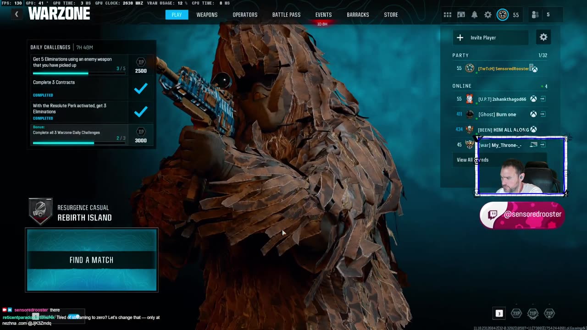587x330 pixels.
Task: Open the headset comms icon
Action: point(461,15)
